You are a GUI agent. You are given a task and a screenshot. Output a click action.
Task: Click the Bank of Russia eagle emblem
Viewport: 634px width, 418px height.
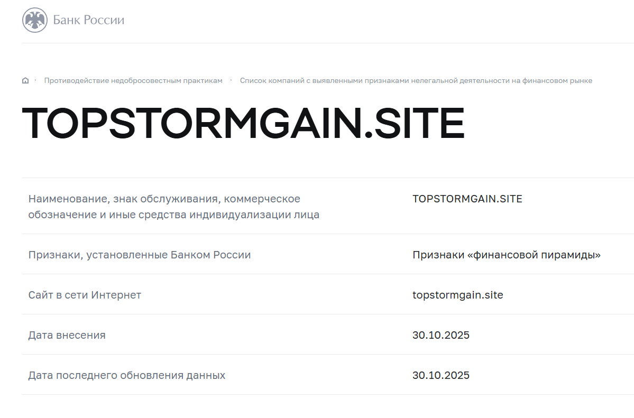point(34,21)
